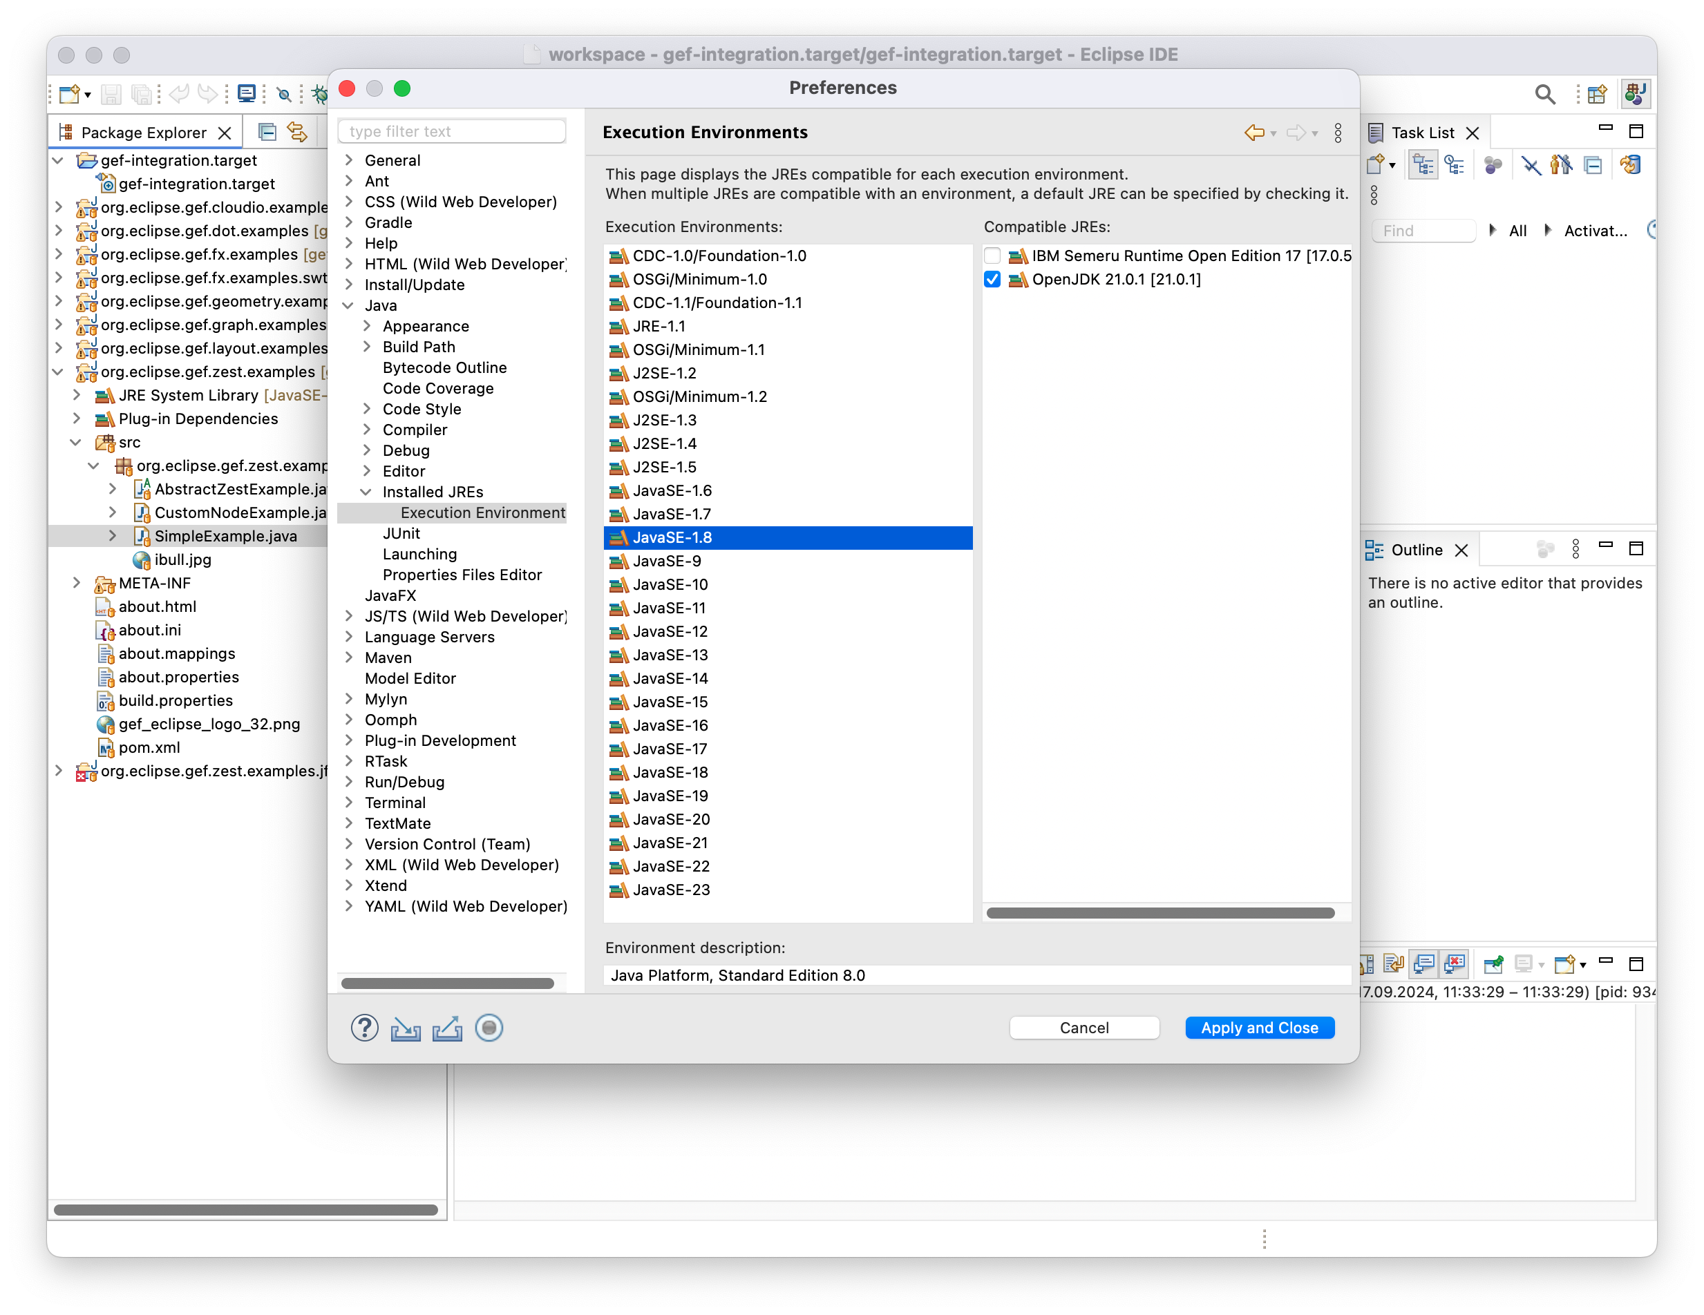
Task: Select the Package Explorer tab
Action: 144,133
